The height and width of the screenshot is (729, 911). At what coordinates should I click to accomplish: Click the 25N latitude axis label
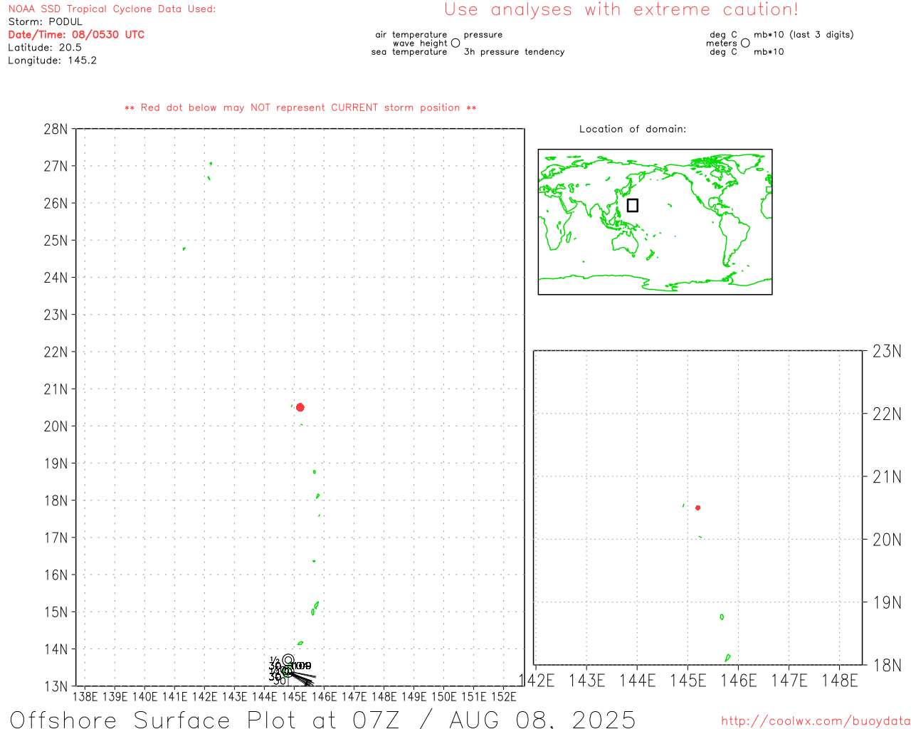click(56, 240)
